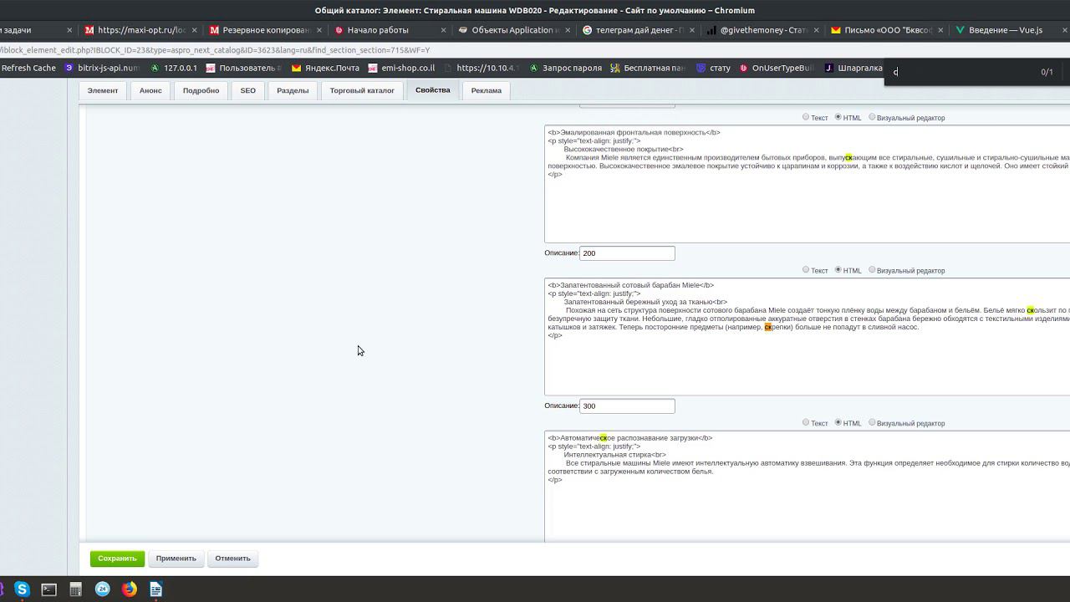1070x602 pixels.
Task: Open the 'Яндекс.Почта' bookmark
Action: point(324,68)
